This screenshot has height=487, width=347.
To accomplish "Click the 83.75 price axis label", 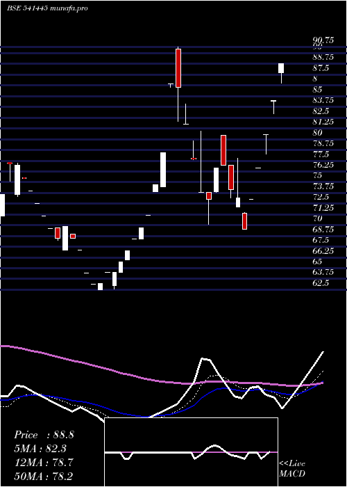I will point(323,100).
